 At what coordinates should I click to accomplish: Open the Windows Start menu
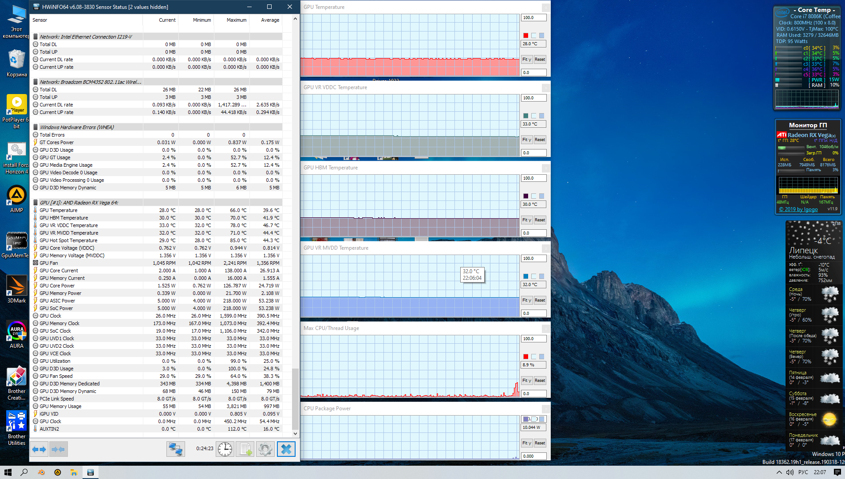tap(8, 472)
